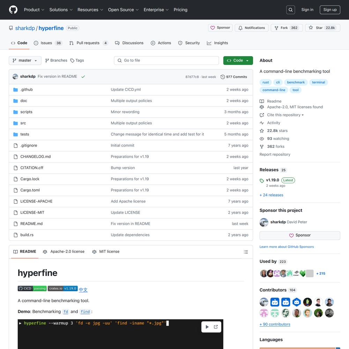View Branches list
349x349 pixels.
point(56,60)
